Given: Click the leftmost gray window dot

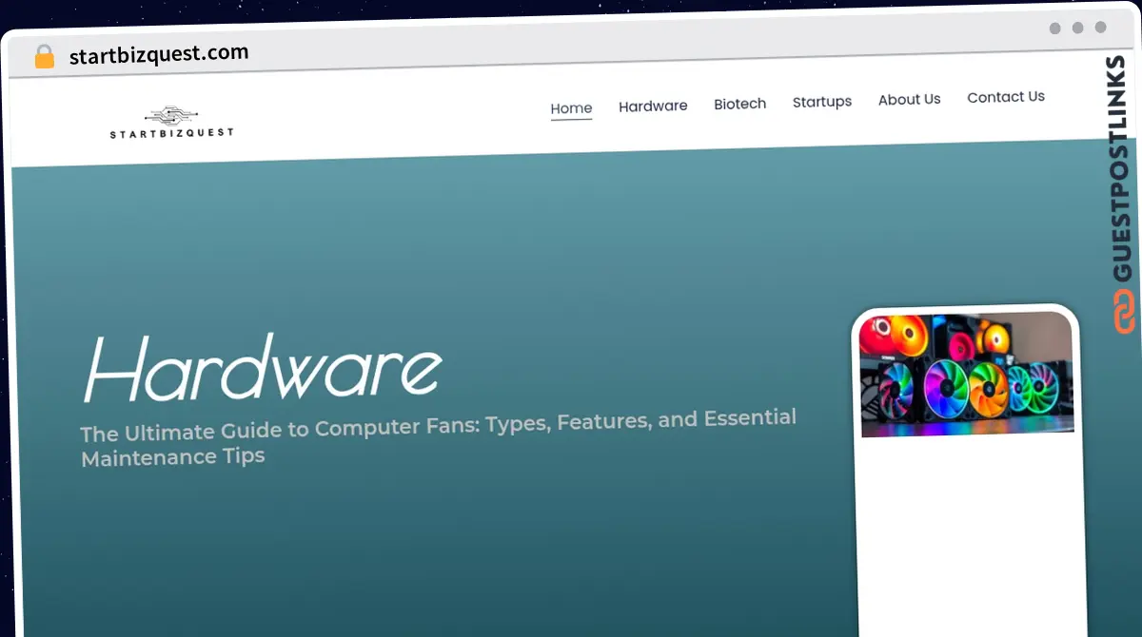Looking at the screenshot, I should tap(1055, 28).
